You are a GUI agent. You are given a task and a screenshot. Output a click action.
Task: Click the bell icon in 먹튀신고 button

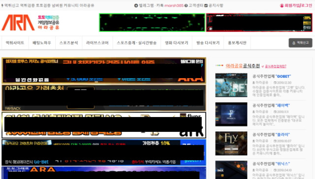294,43
